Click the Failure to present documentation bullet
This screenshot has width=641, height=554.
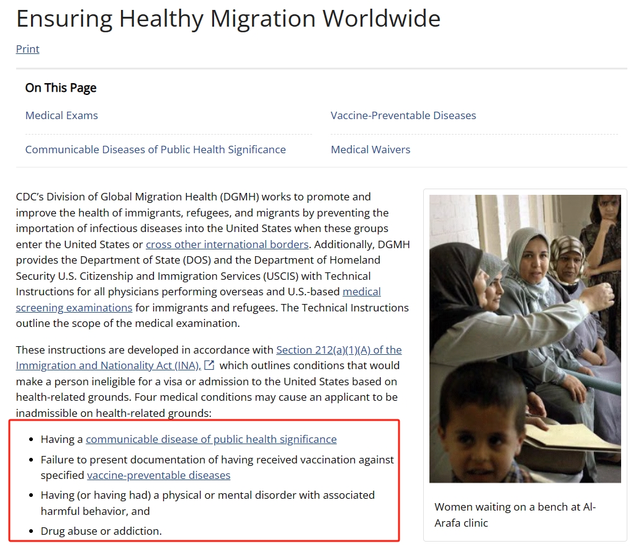click(x=217, y=467)
